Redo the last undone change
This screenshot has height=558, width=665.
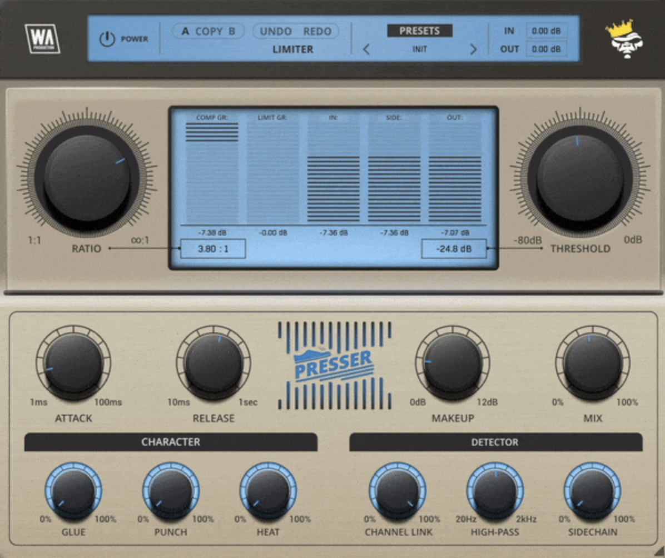pyautogui.click(x=317, y=31)
